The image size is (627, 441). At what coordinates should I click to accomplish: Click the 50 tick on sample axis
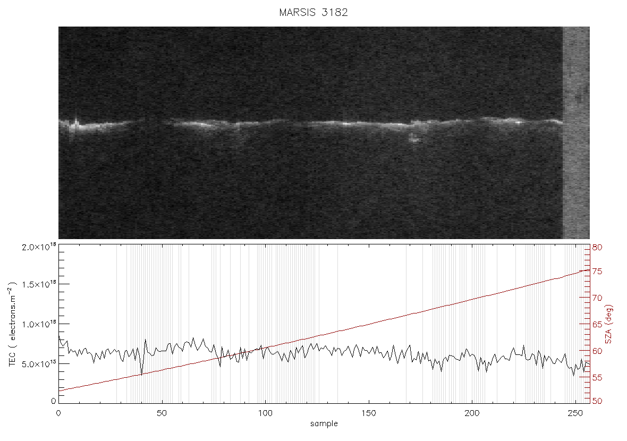coord(162,413)
